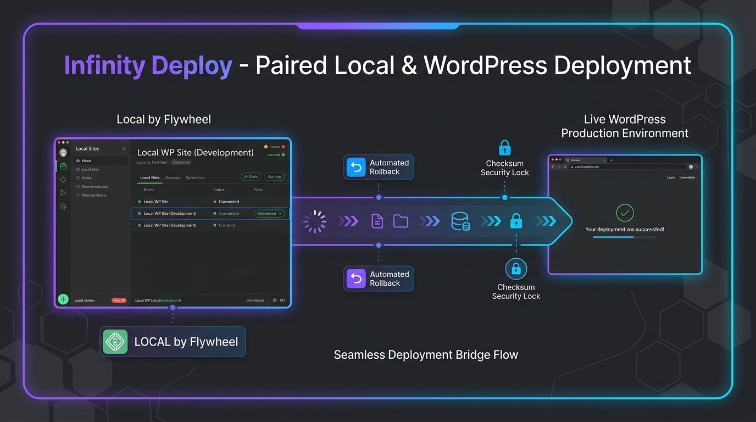
Task: Click the first green pill button above the site table
Action: click(x=251, y=177)
